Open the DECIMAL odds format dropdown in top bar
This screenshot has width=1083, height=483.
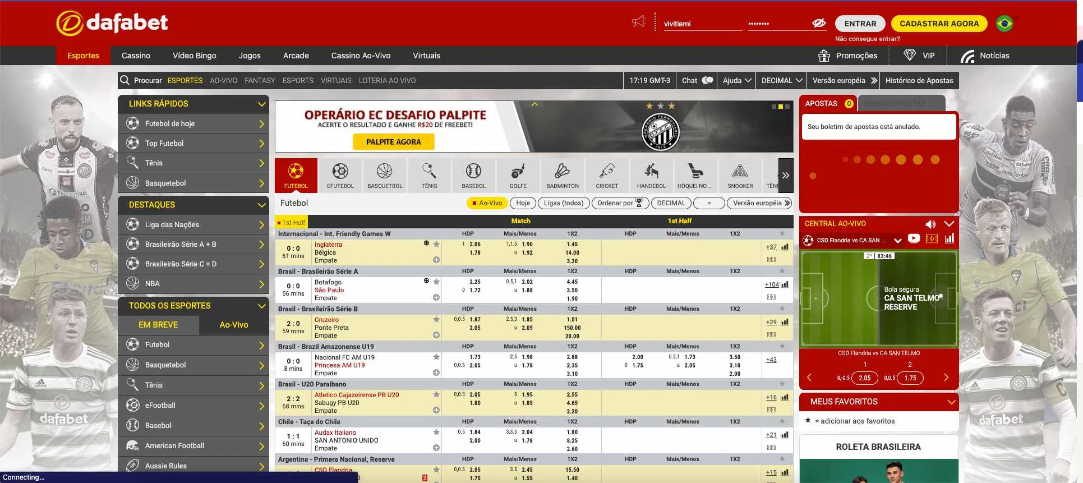pyautogui.click(x=782, y=80)
